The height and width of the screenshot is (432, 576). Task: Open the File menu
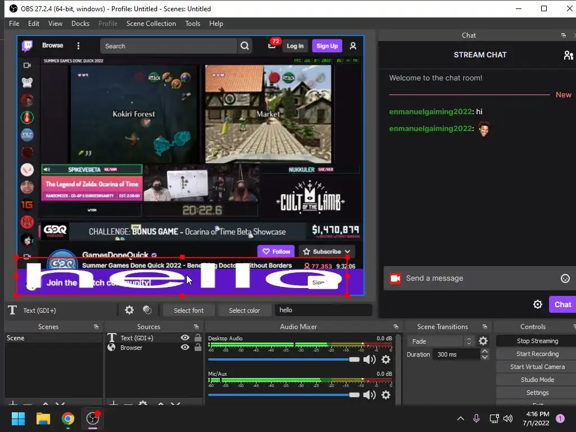pos(14,24)
